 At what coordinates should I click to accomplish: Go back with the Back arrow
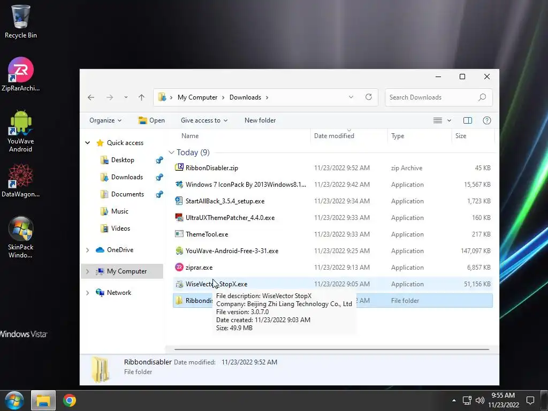(x=91, y=97)
